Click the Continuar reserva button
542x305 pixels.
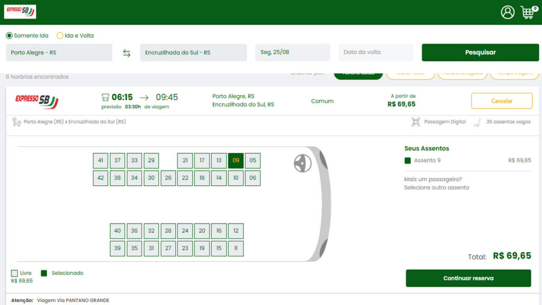click(x=468, y=278)
